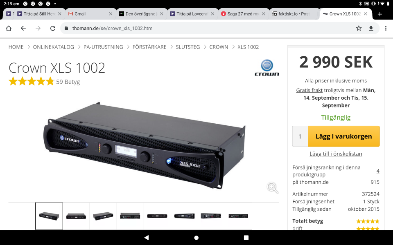
Task: Tap the download icon in the toolbar
Action: (x=371, y=28)
